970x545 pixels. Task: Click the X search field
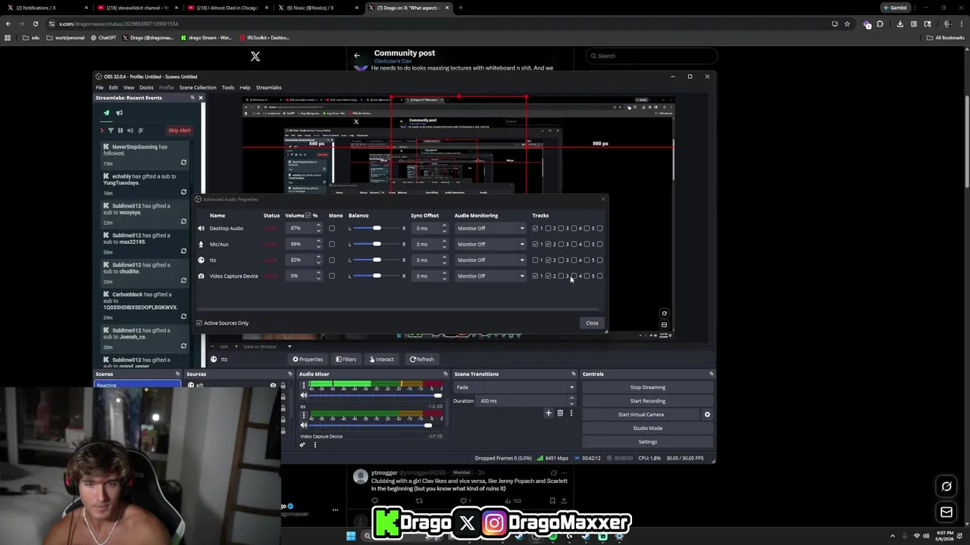coord(652,55)
